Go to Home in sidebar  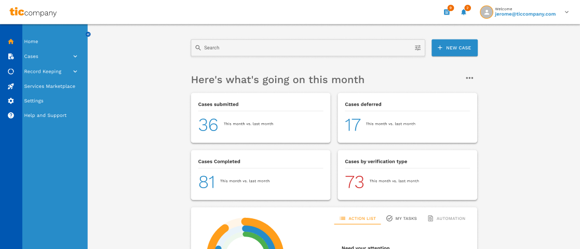(31, 42)
